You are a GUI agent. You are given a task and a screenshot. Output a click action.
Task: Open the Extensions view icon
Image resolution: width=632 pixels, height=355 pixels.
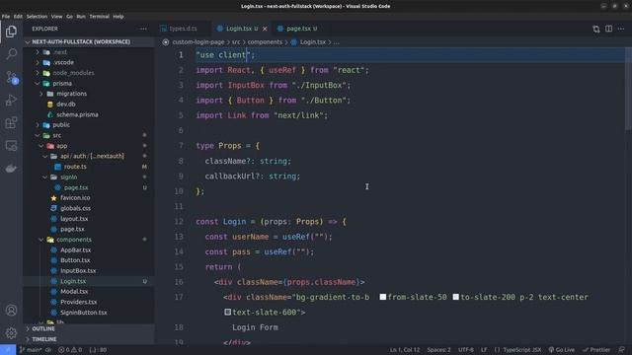(11, 122)
